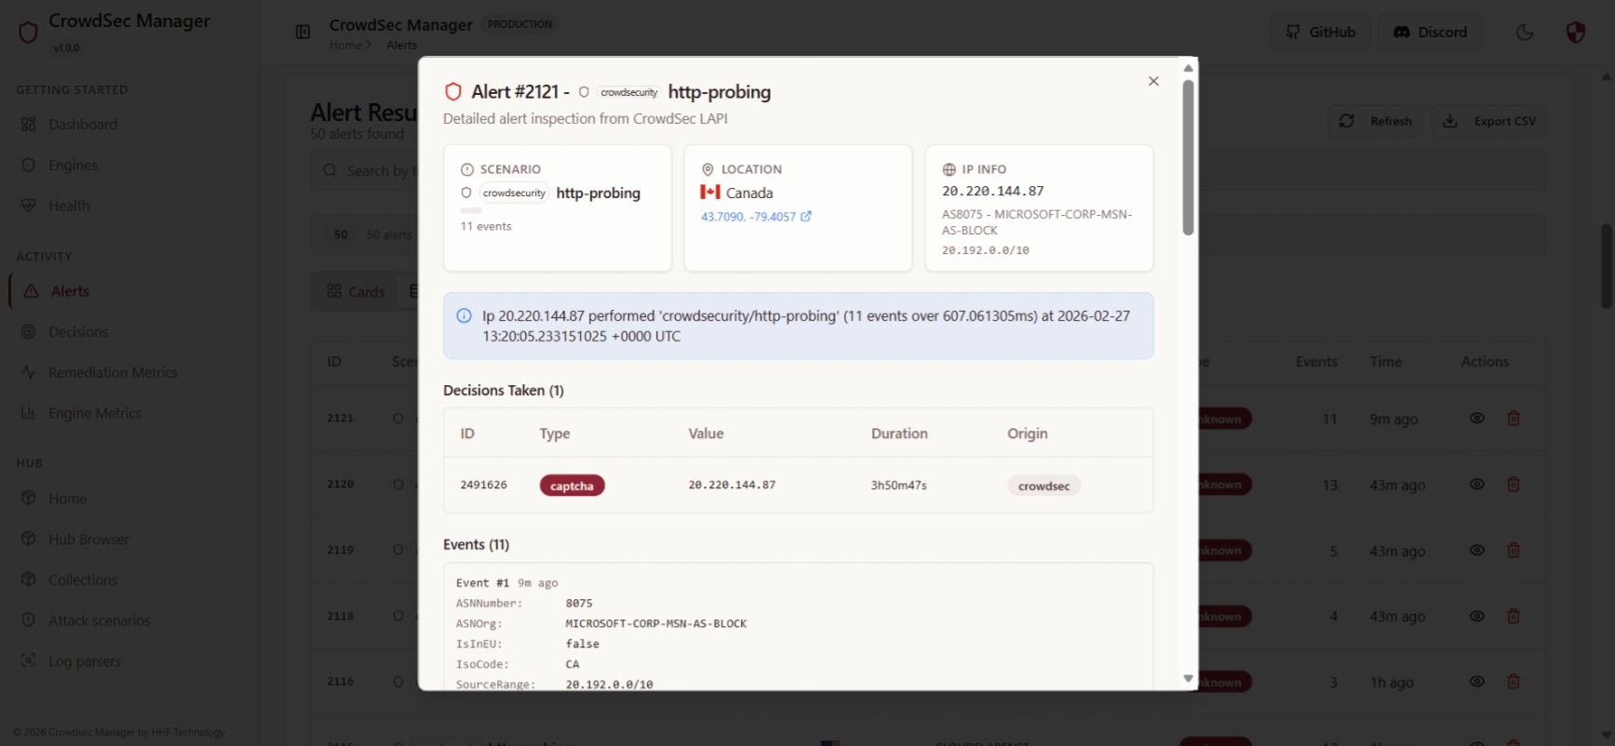Image resolution: width=1615 pixels, height=746 pixels.
Task: Delete alert 2120 with the trash icon
Action: coord(1514,485)
